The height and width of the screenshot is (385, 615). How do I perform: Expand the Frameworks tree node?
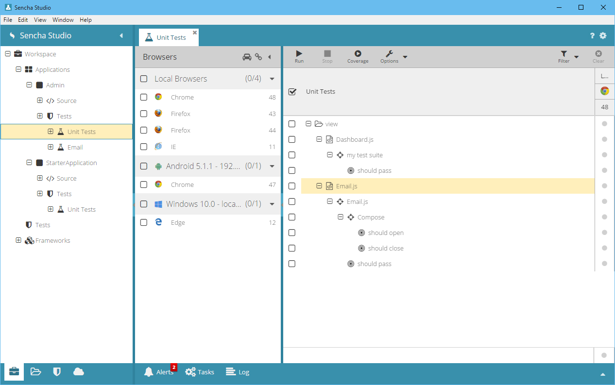click(x=18, y=240)
